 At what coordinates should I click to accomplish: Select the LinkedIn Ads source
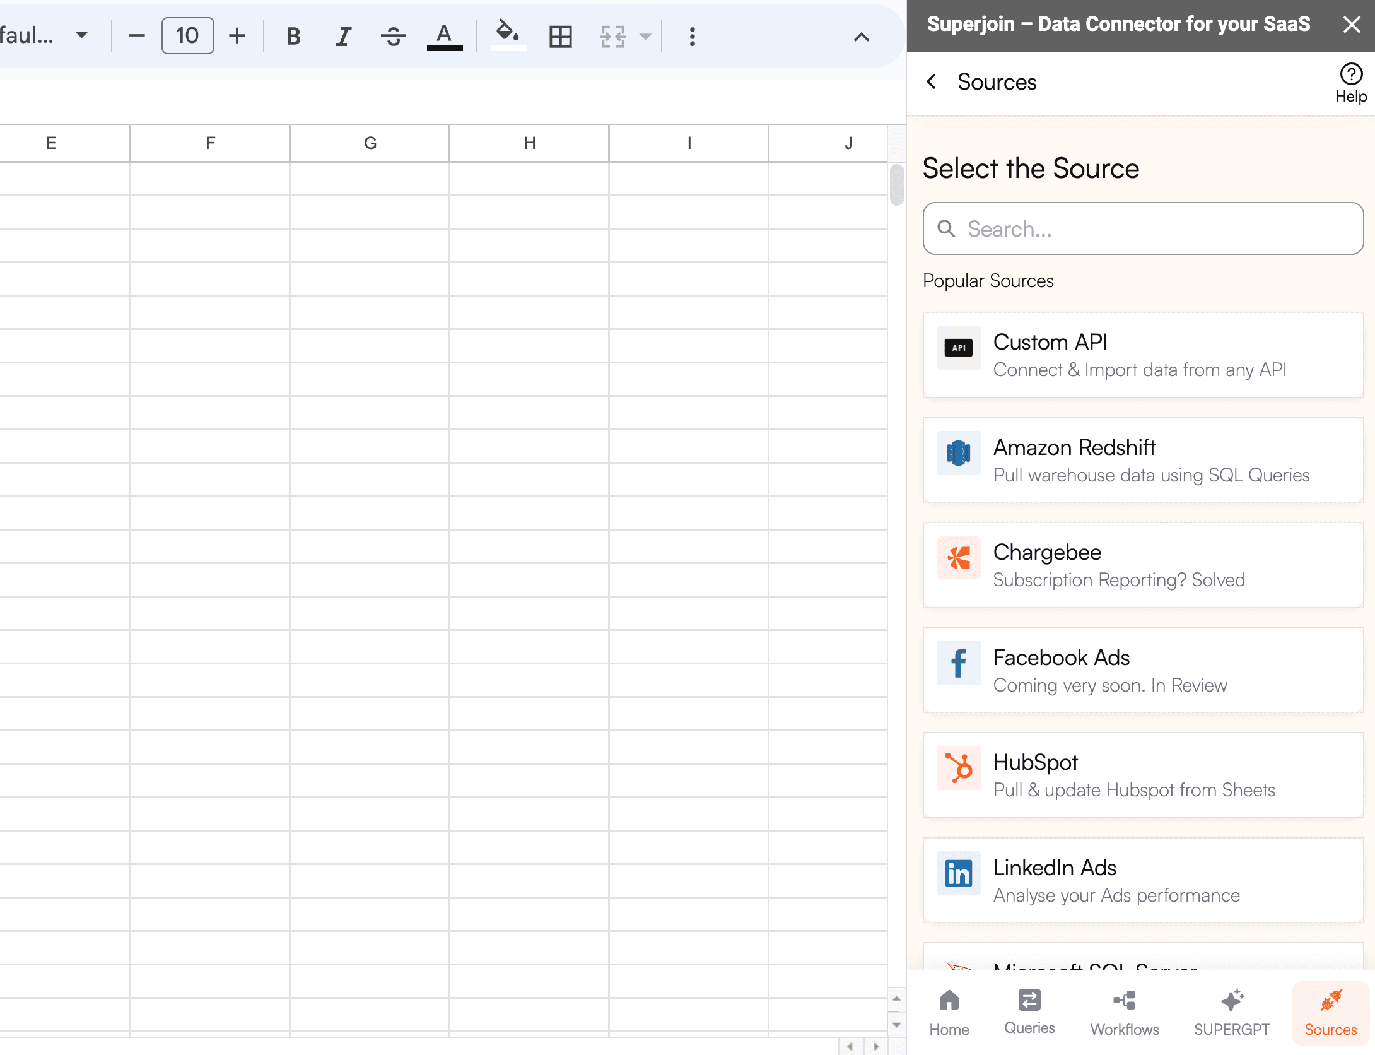click(1144, 879)
